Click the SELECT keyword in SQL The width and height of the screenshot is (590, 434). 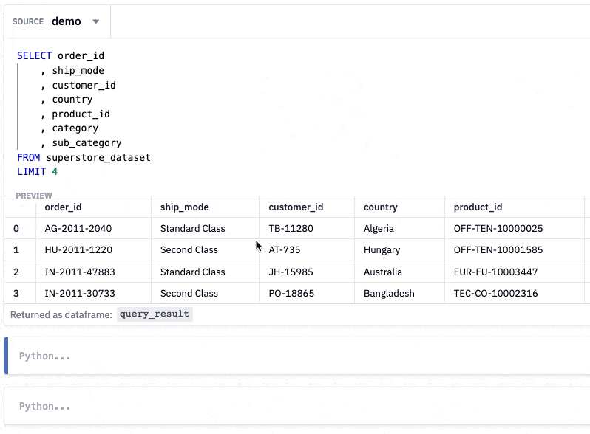[34, 55]
